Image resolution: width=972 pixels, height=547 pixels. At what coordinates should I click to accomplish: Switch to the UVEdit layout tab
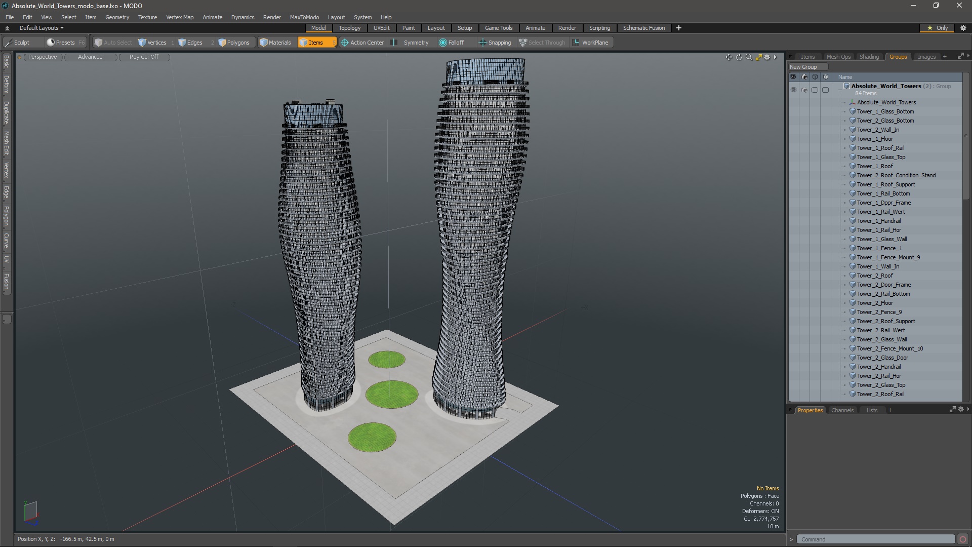(381, 28)
